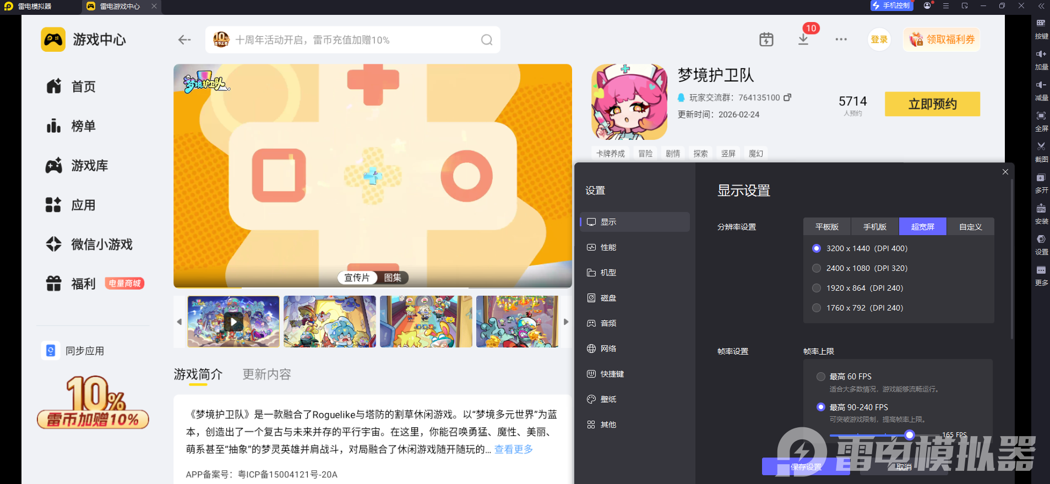Open the user account icon in title bar

pos(928,6)
